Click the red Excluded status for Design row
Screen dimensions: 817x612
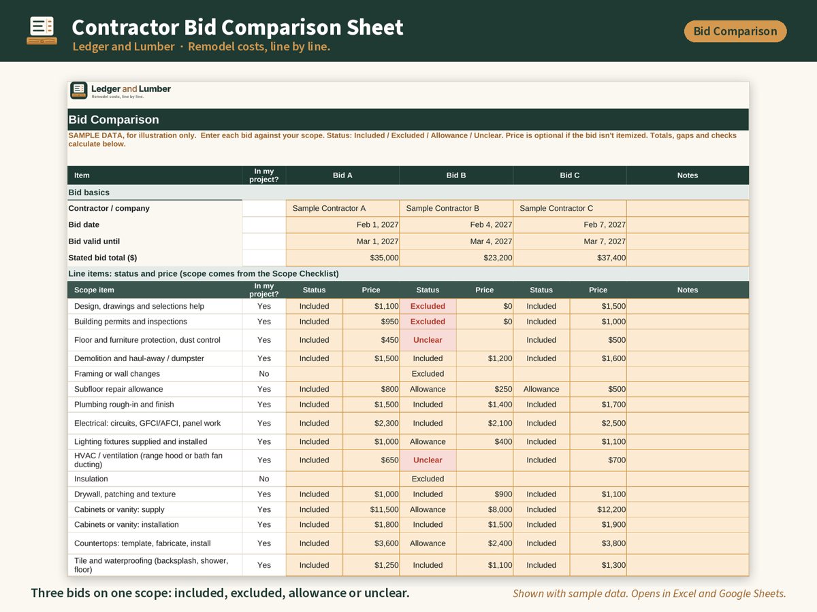point(428,306)
